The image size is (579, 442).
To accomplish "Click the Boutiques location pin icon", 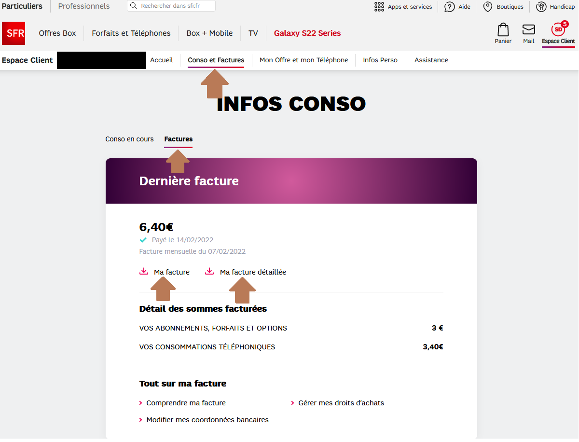I will click(x=488, y=7).
